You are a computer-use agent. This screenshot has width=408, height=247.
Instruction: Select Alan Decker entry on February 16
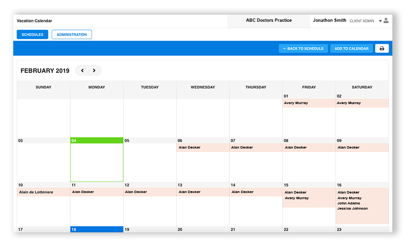348,193
